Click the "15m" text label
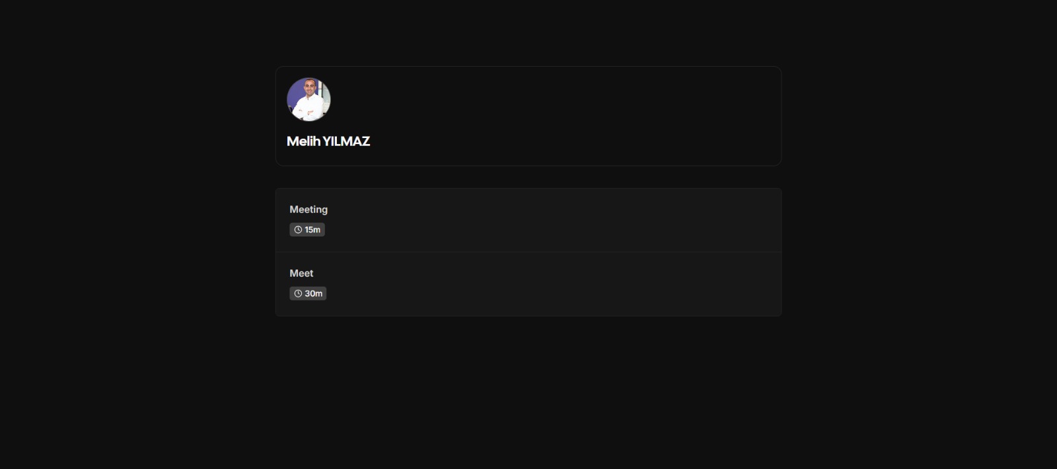 click(x=312, y=230)
